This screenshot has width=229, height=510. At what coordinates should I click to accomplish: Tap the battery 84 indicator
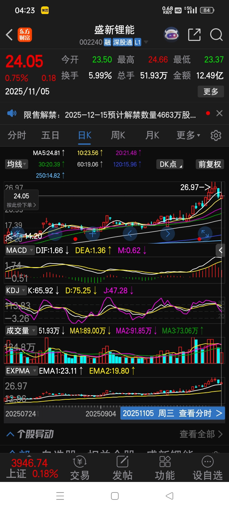207,10
